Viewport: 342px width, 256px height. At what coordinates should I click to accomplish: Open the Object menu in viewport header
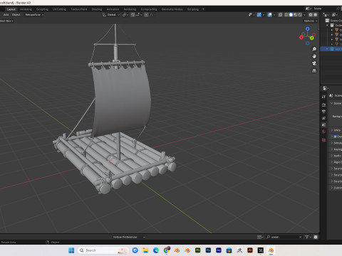[x=16, y=15]
